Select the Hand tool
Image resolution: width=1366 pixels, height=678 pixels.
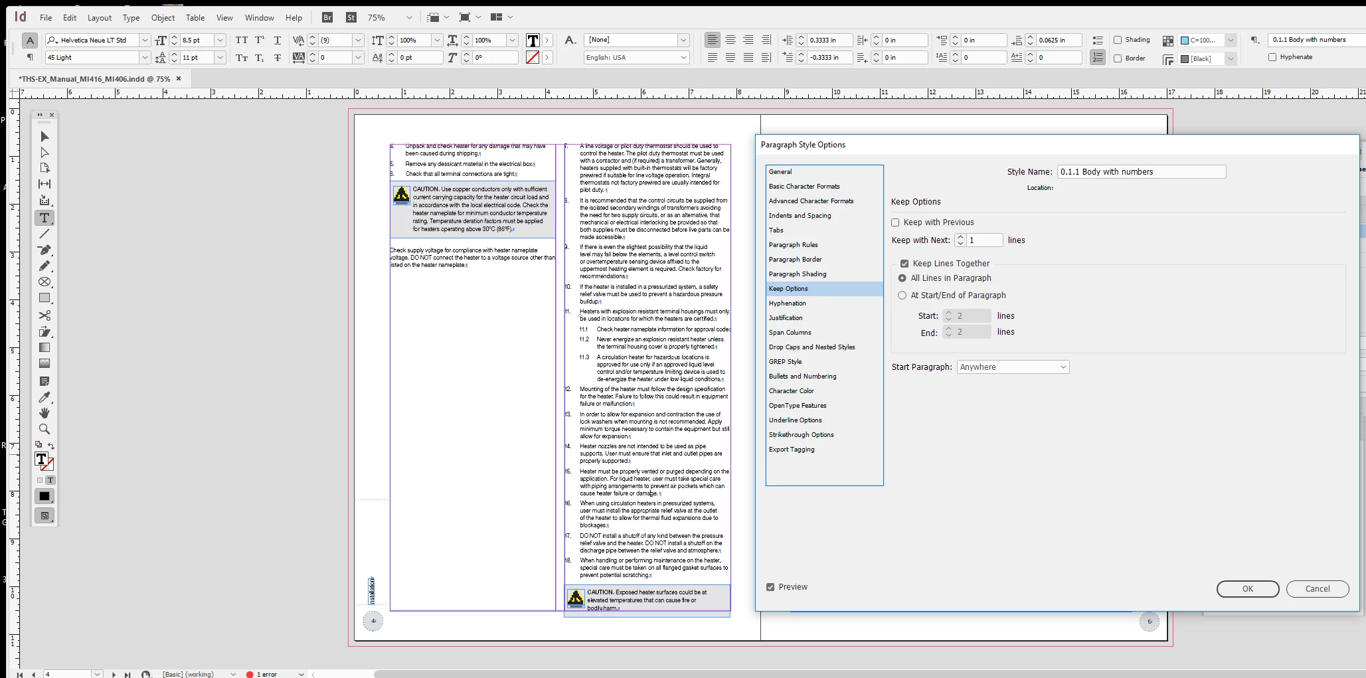[44, 413]
